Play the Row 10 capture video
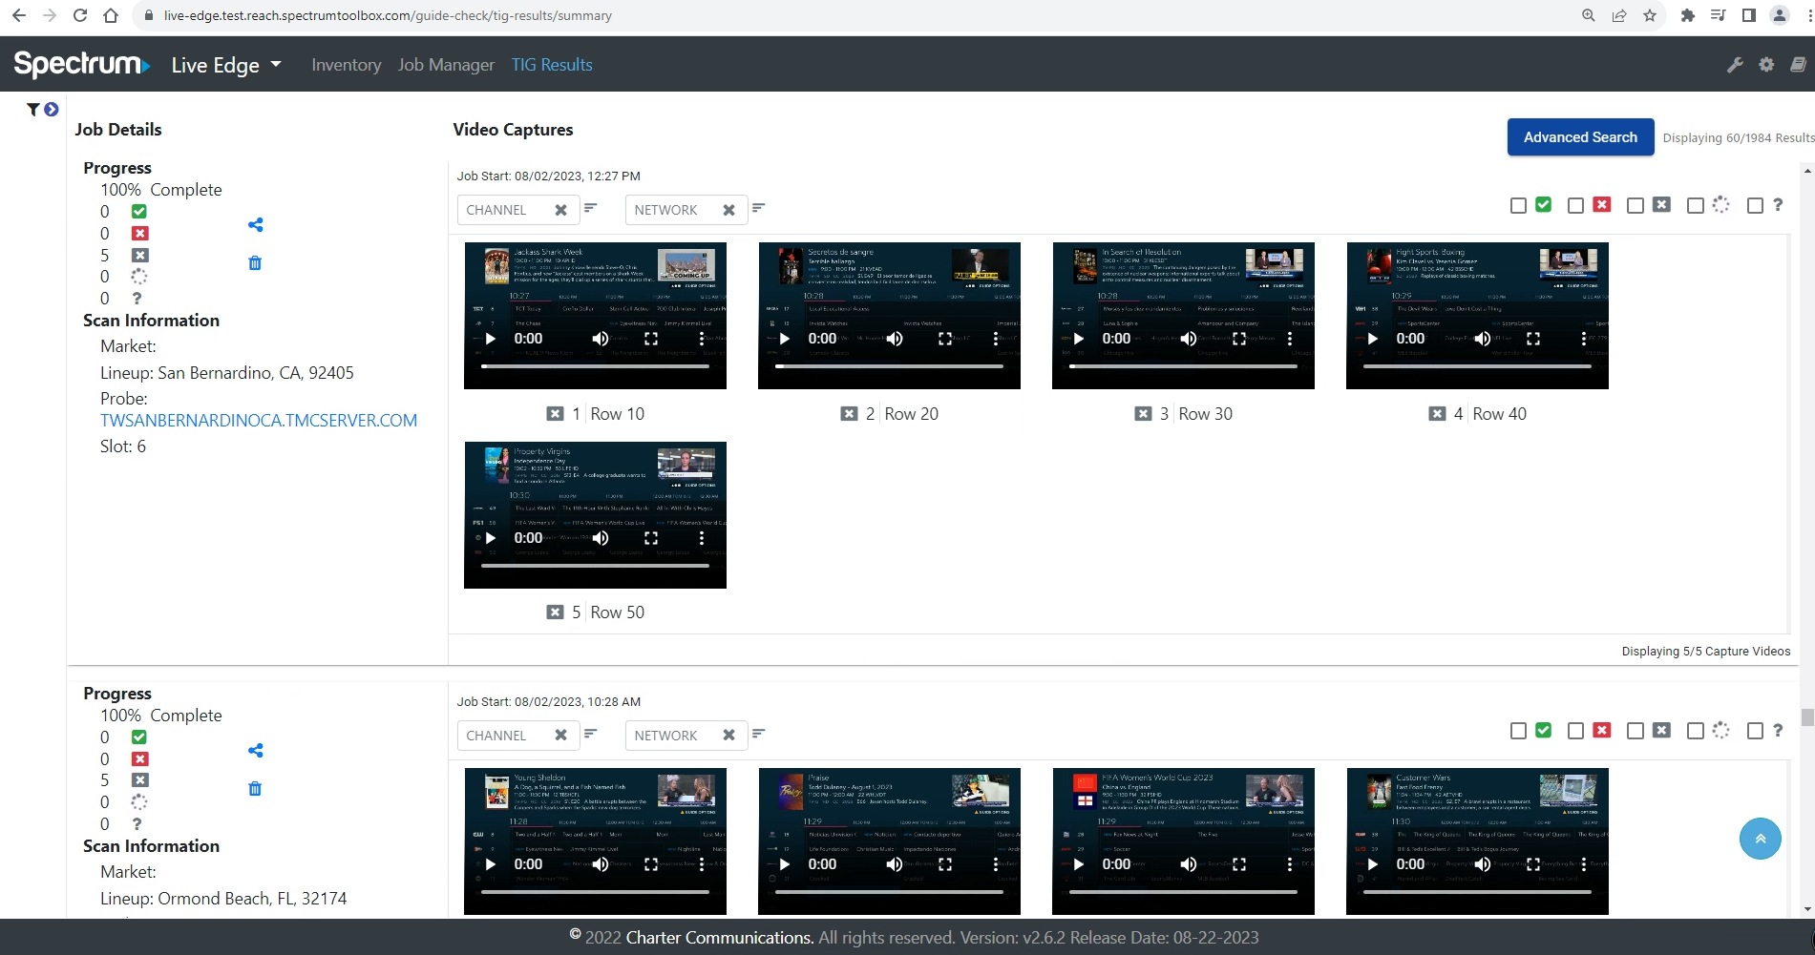Screen dimensions: 1815x955 tap(490, 339)
